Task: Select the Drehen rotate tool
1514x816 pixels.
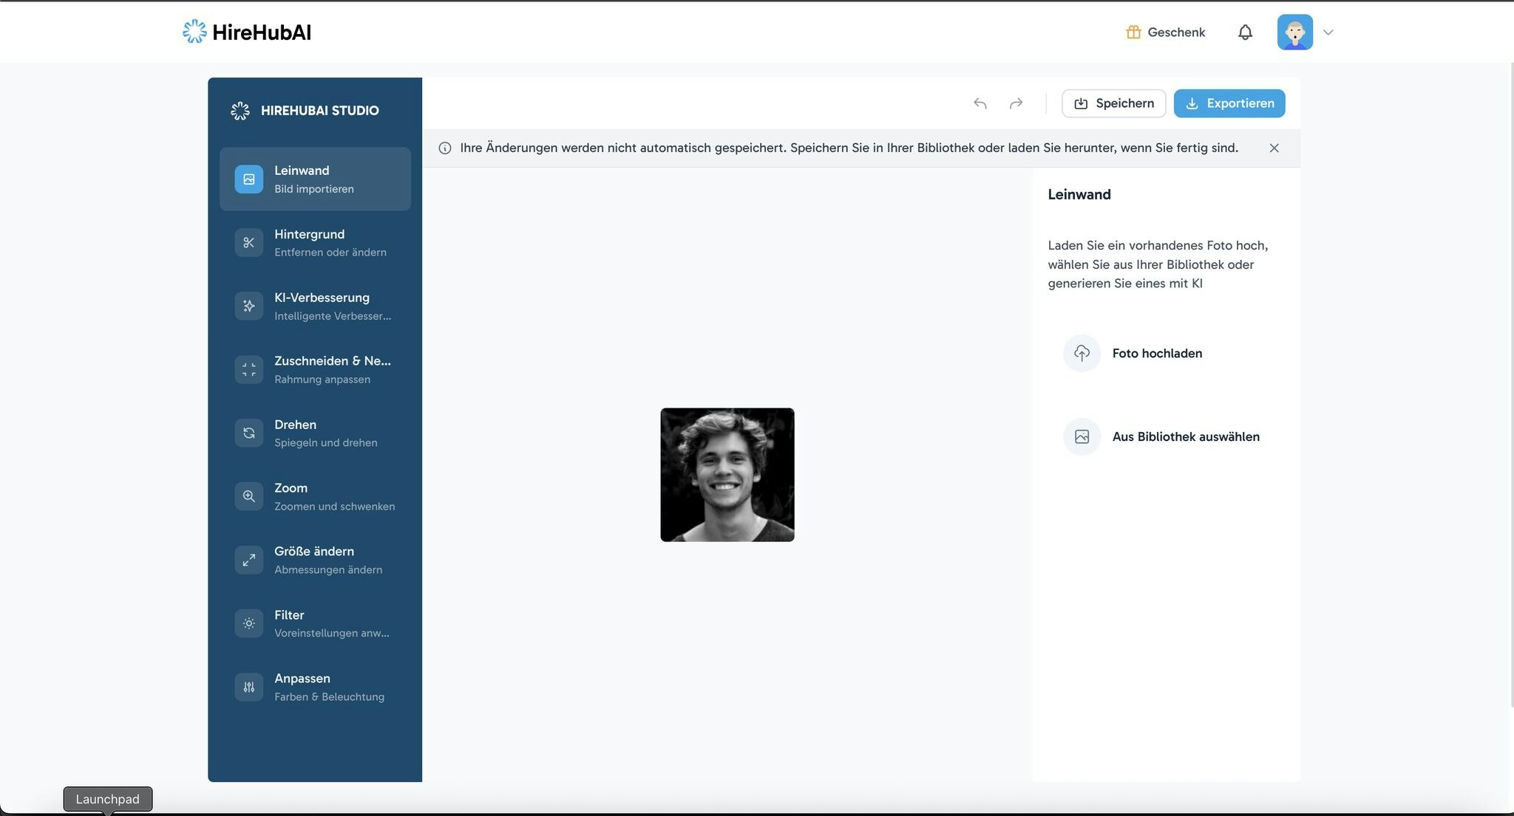Action: pos(249,433)
